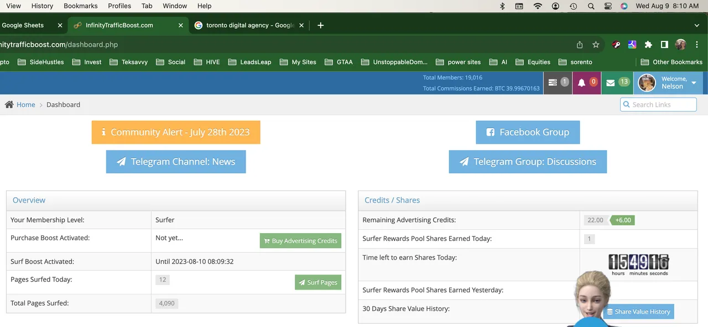Open the Help menu
The height and width of the screenshot is (327, 708).
click(x=204, y=6)
